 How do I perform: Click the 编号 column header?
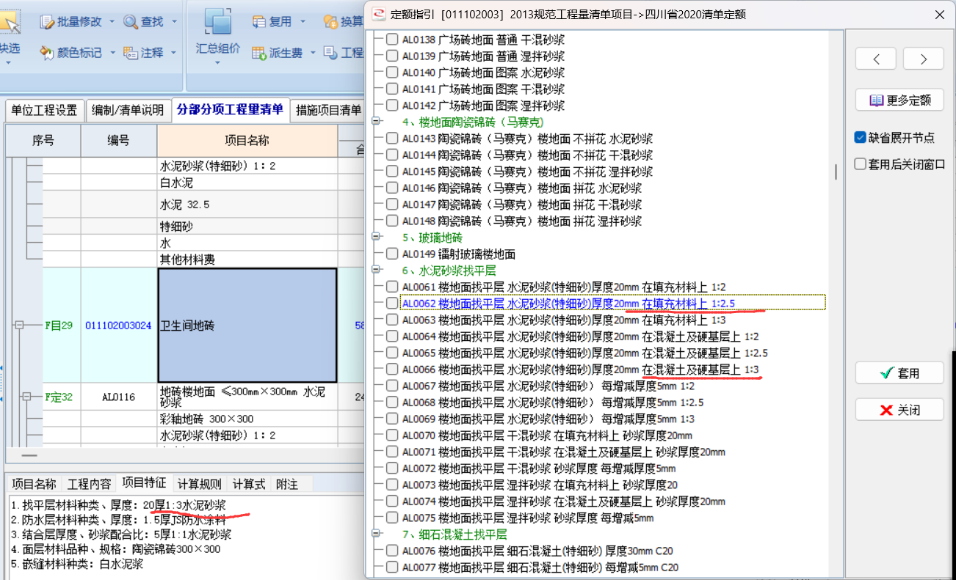(x=119, y=141)
